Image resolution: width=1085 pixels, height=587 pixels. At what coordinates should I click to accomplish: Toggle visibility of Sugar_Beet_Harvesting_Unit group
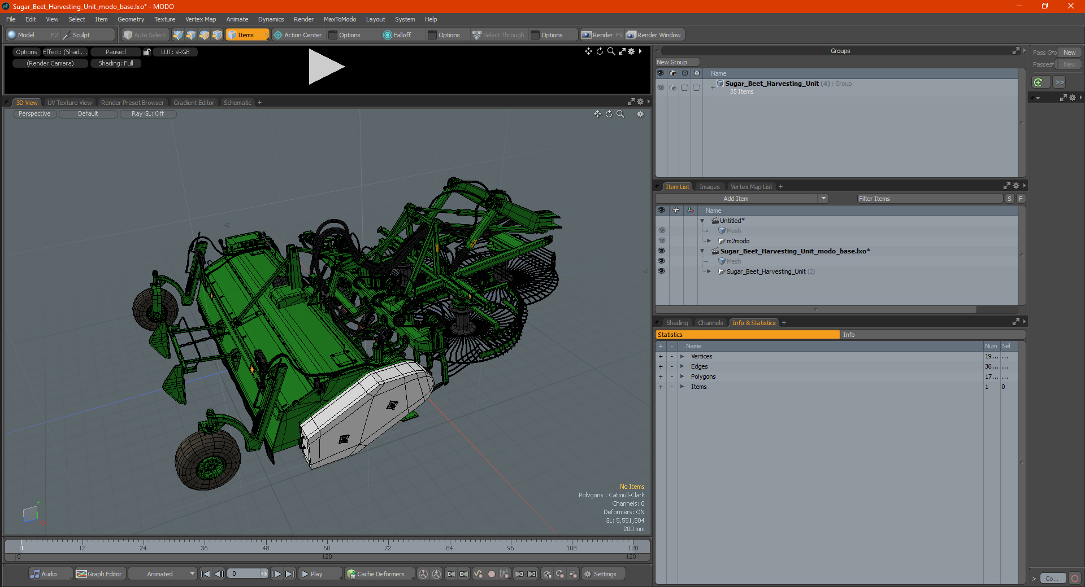click(x=661, y=87)
